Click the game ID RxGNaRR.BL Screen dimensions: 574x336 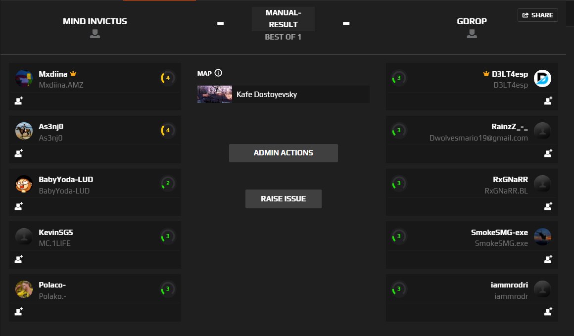(x=506, y=191)
